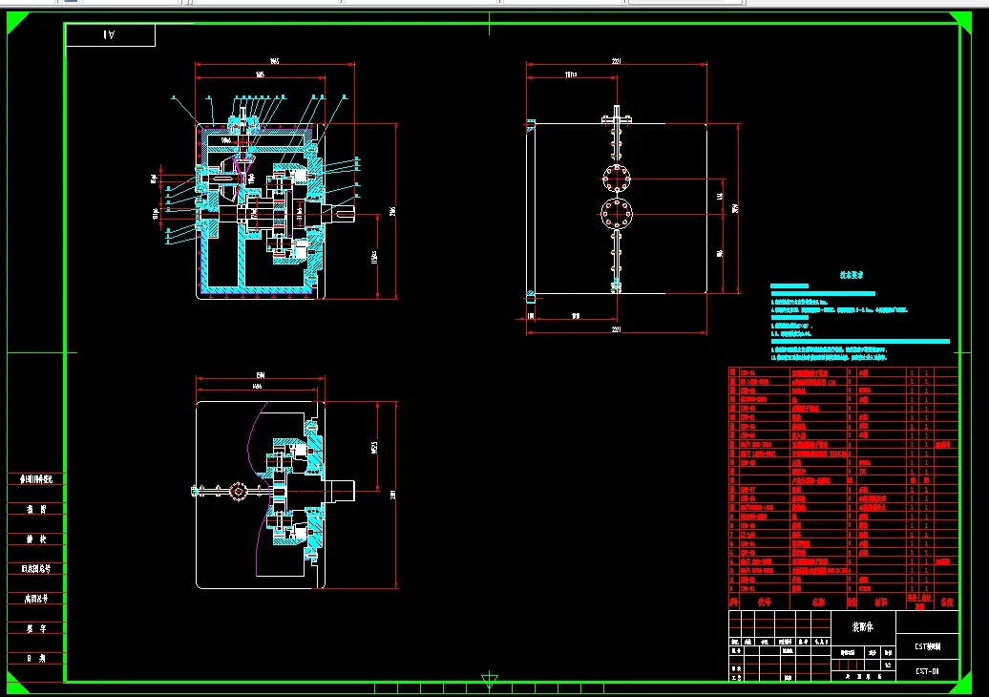Select the CST-01 drawing number cell
The width and height of the screenshot is (989, 697).
(927, 671)
